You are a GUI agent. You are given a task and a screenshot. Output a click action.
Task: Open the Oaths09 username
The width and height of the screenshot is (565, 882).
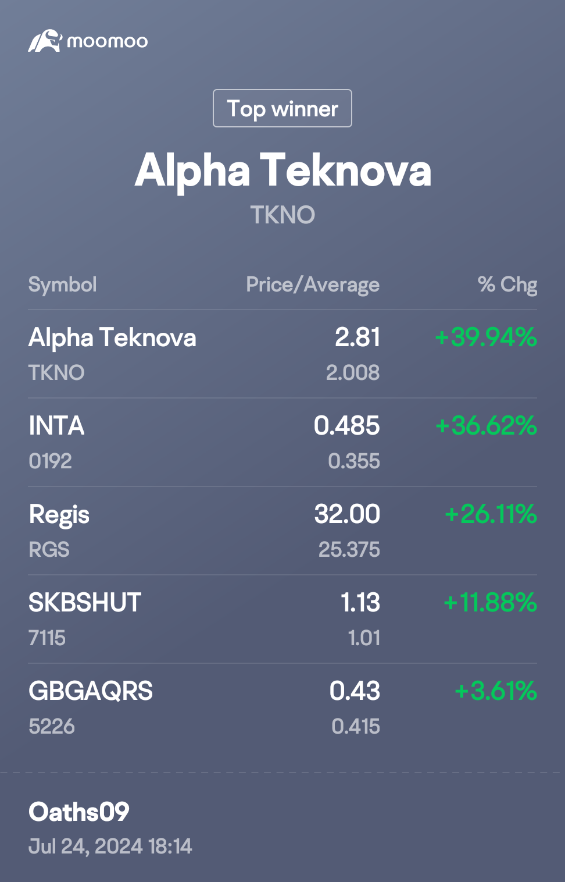pyautogui.click(x=79, y=812)
